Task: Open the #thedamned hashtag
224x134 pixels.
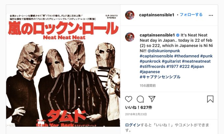Action: tap(186, 56)
